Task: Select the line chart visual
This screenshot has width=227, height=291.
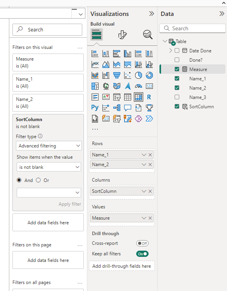Action: tap(95, 64)
